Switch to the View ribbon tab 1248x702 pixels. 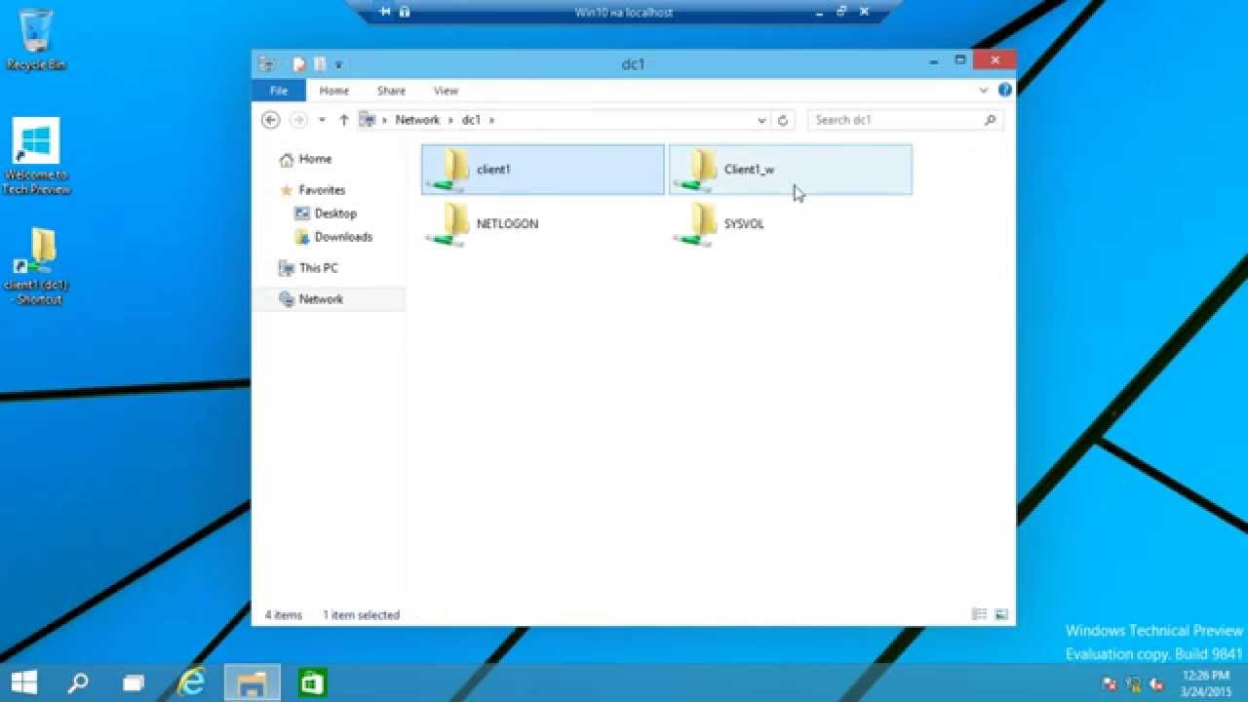pyautogui.click(x=446, y=91)
